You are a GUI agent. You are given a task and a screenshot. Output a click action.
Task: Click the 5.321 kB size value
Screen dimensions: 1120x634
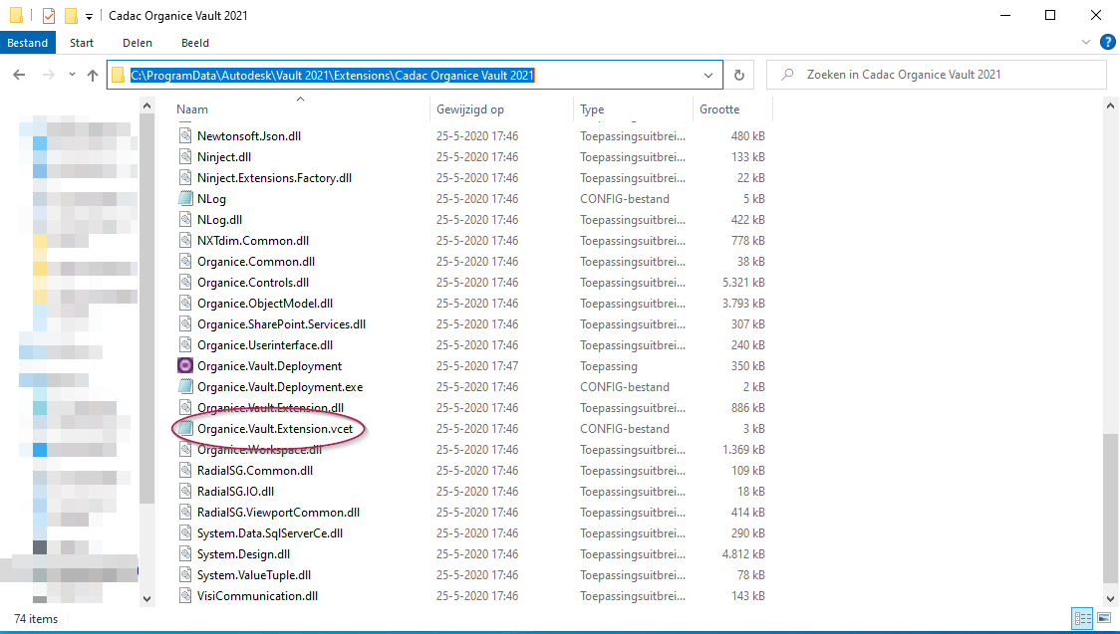[743, 283]
